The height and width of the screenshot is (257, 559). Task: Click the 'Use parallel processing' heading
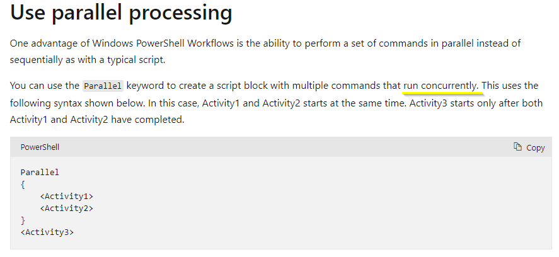(121, 12)
